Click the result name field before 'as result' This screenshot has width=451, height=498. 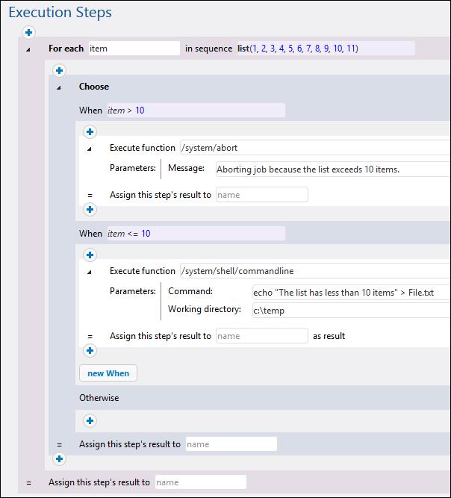[261, 336]
